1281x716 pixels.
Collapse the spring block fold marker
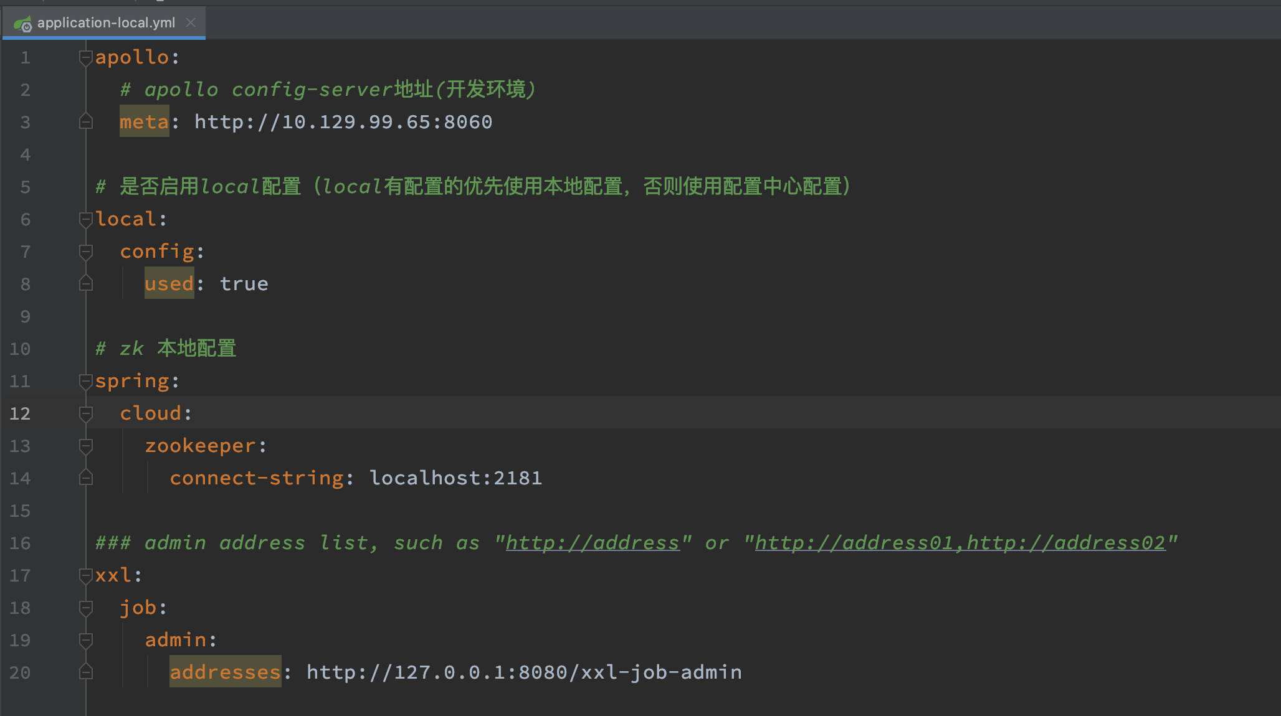(86, 382)
